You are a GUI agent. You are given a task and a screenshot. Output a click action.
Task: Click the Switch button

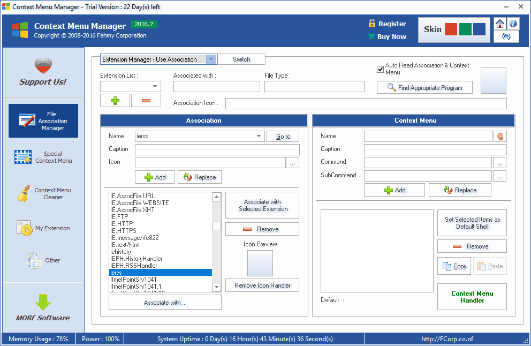[x=241, y=59]
